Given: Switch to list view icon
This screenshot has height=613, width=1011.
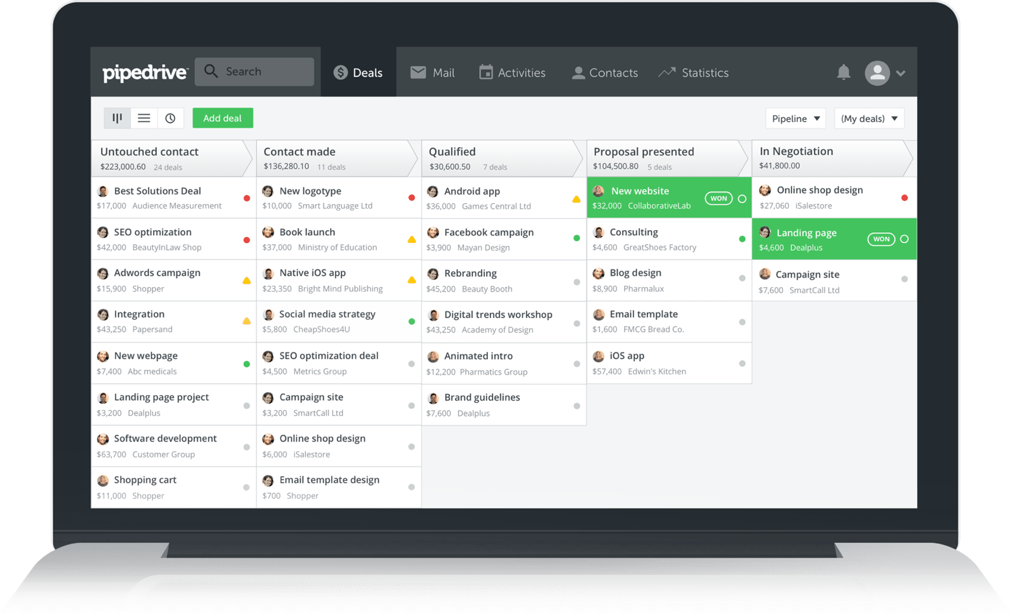Looking at the screenshot, I should click(x=144, y=118).
